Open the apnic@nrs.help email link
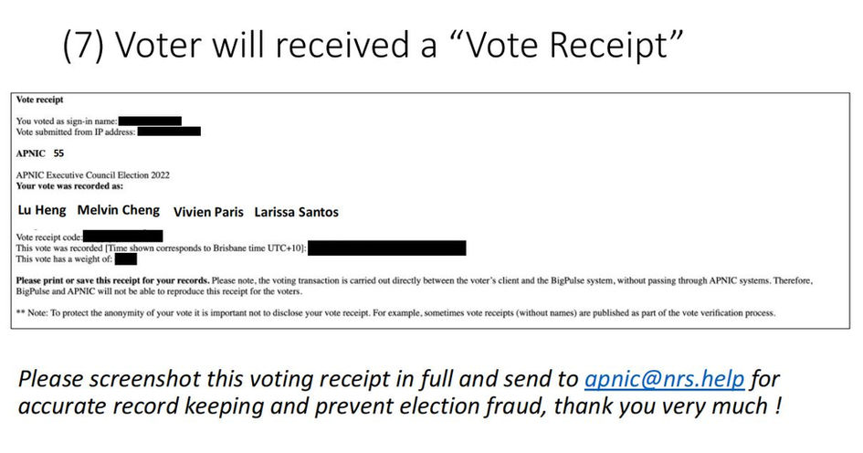 pyautogui.click(x=664, y=379)
